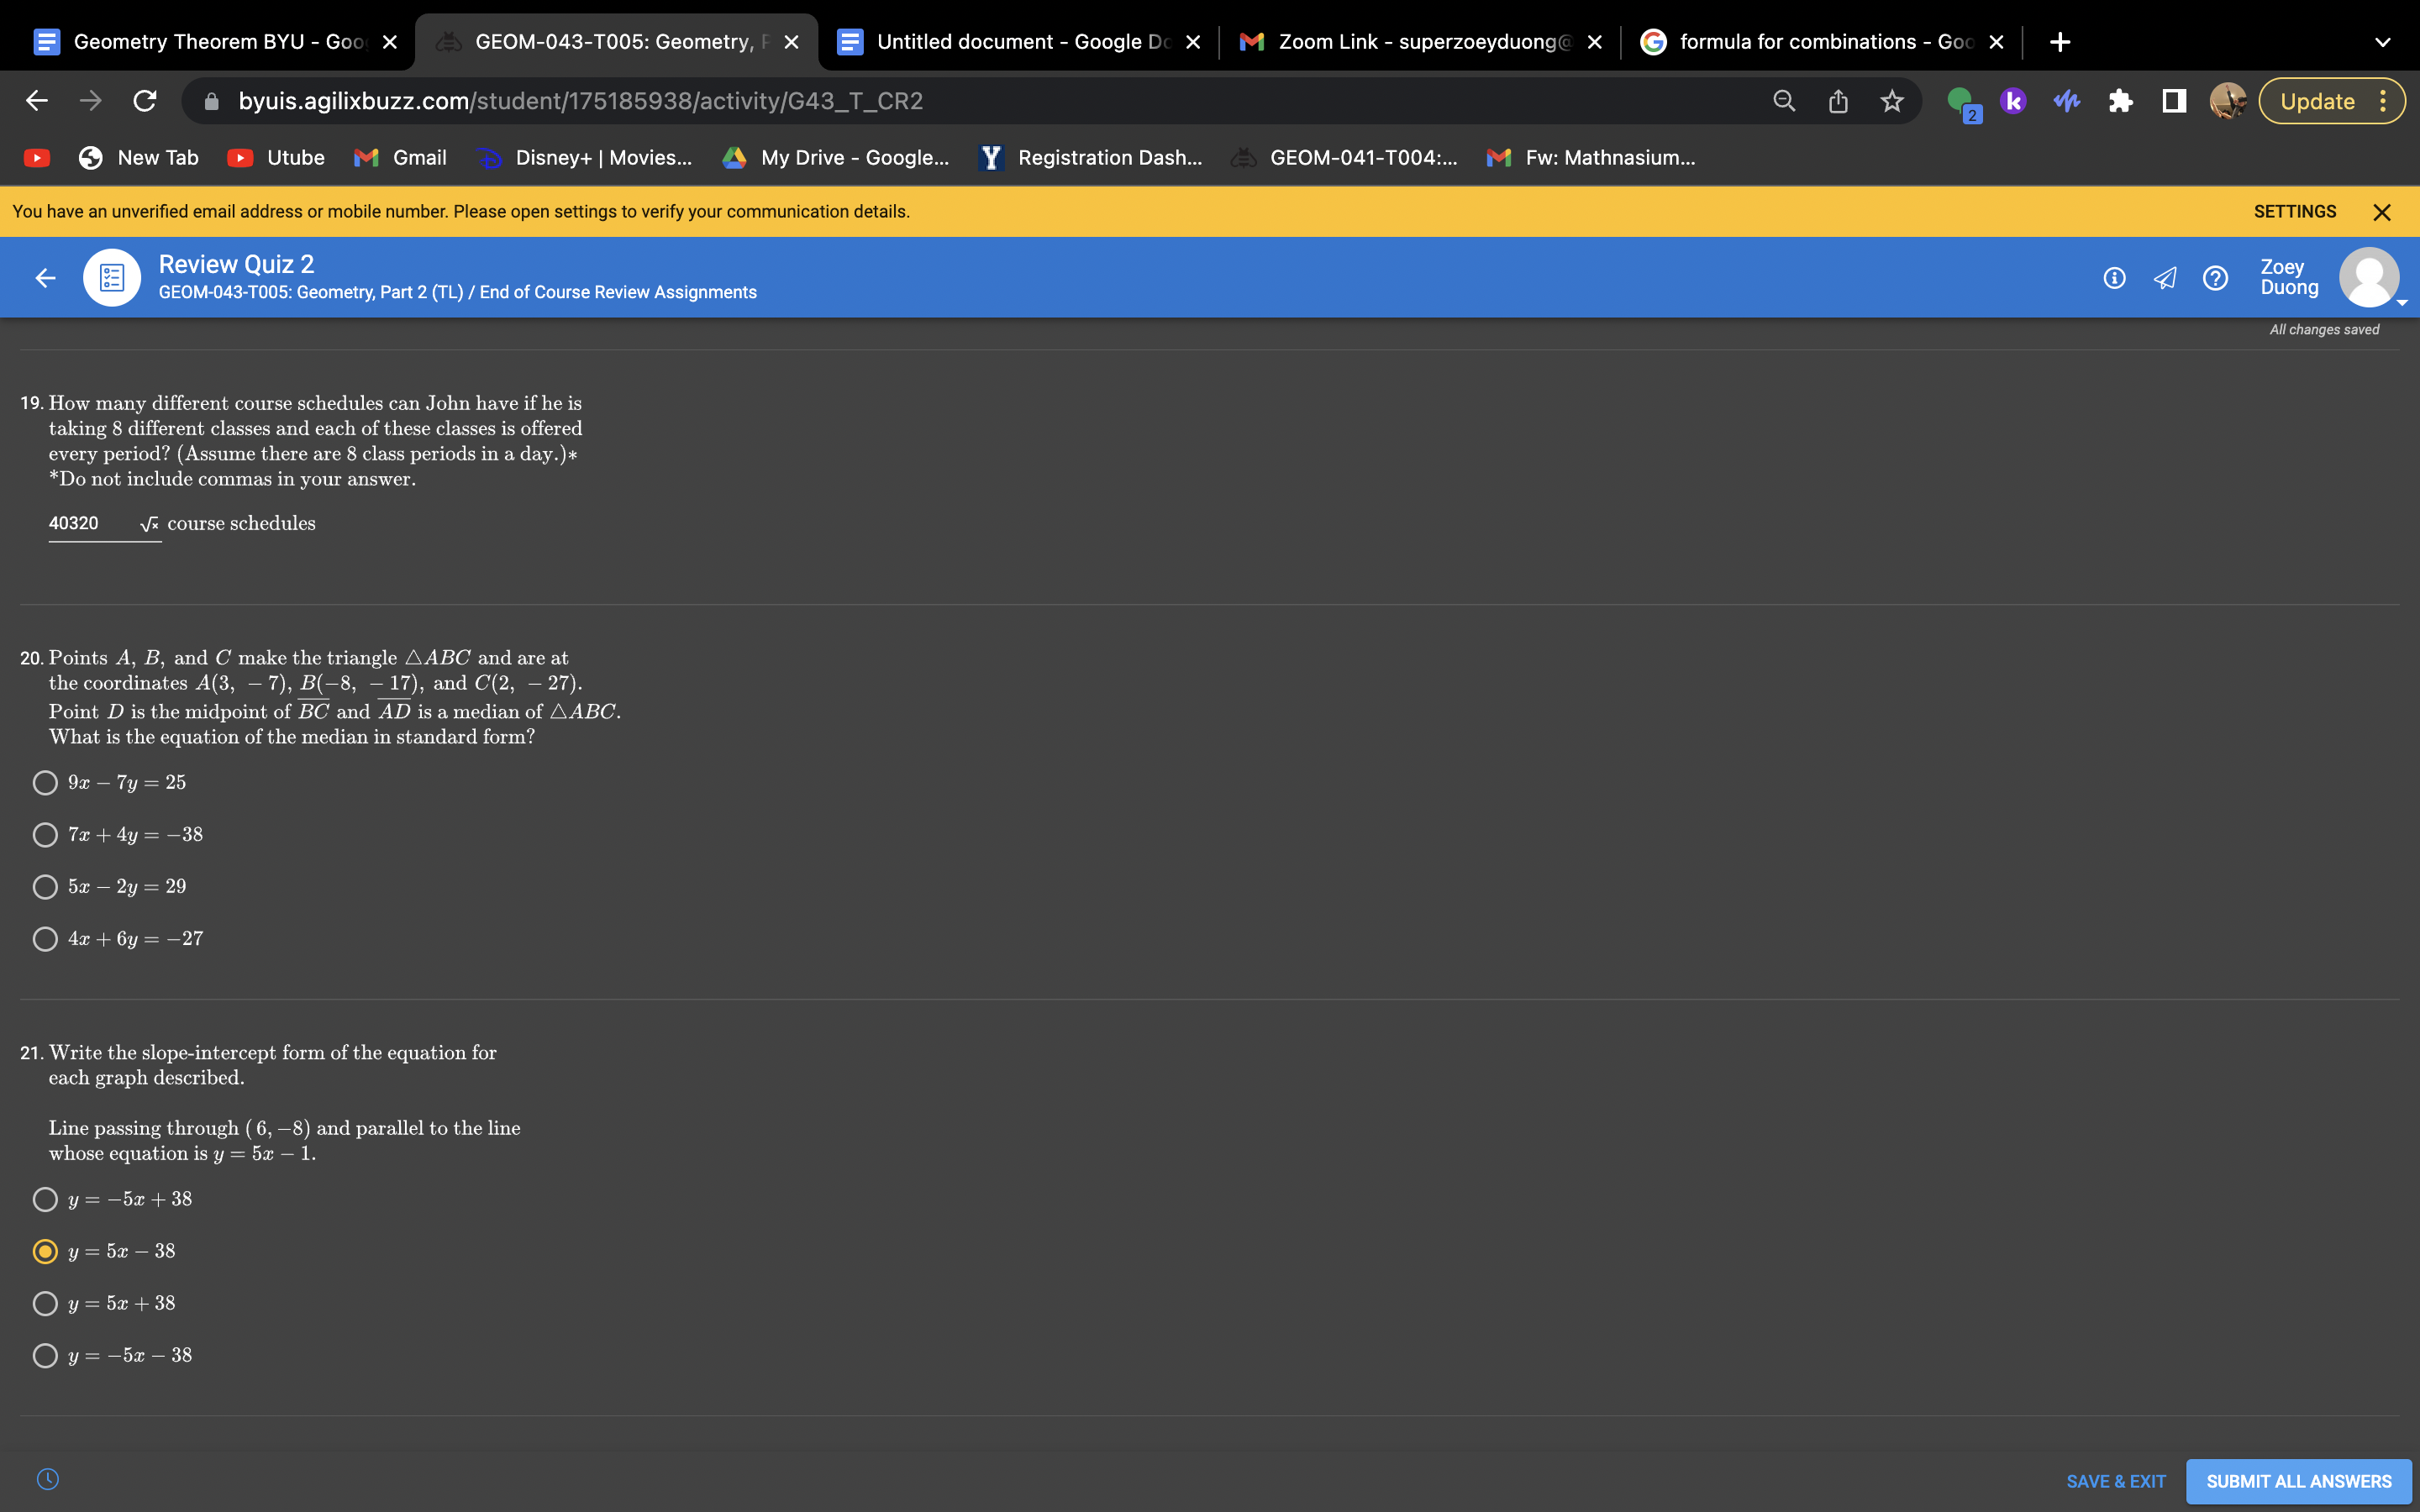Bookmark page with the star icon
This screenshot has width=2420, height=1512.
pos(1891,101)
